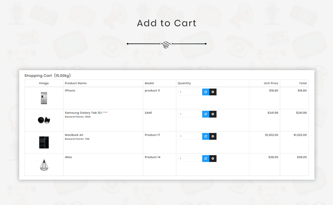Viewport: 333px width, 205px height.
Task: Click 'Reward Points: 1000' text
Action: [78, 117]
